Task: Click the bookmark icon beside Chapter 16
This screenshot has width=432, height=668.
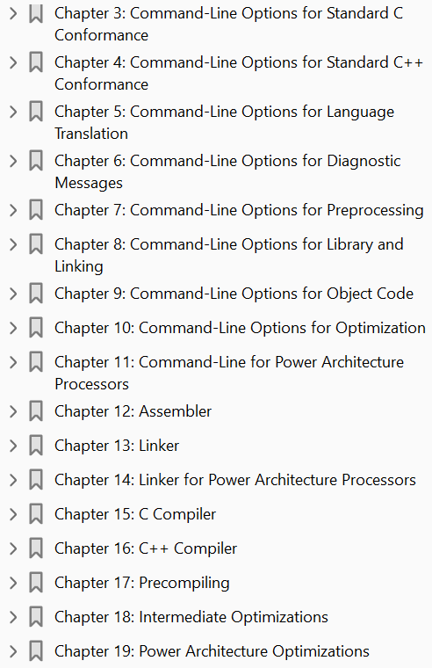Action: (36, 548)
